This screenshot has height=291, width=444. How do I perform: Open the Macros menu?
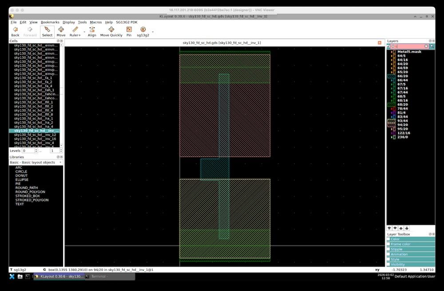(95, 22)
